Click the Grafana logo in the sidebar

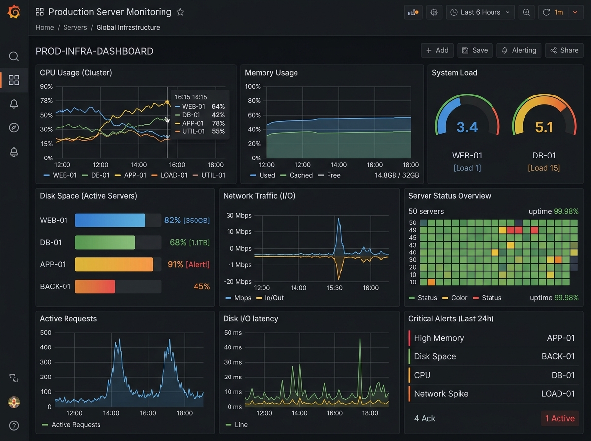tap(14, 12)
